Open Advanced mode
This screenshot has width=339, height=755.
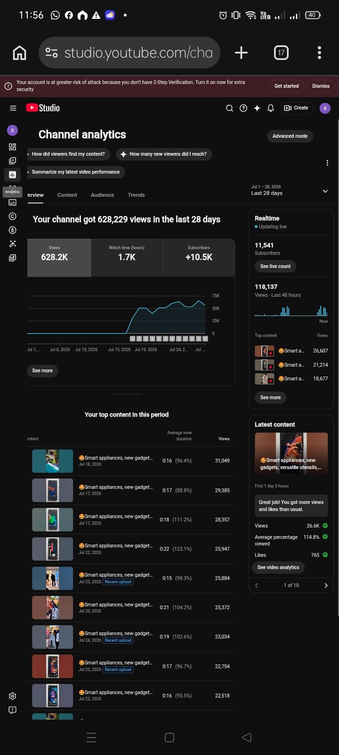tap(290, 136)
